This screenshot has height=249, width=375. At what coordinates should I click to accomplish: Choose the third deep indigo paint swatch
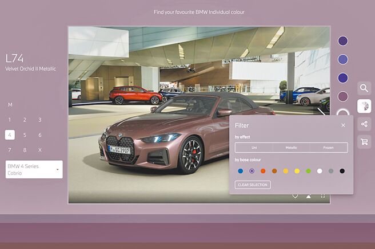click(x=343, y=78)
